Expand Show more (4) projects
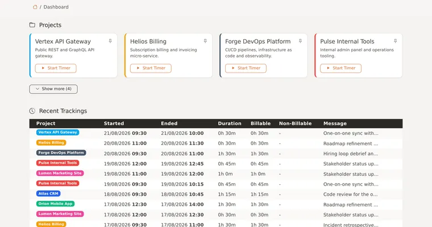 pos(53,89)
